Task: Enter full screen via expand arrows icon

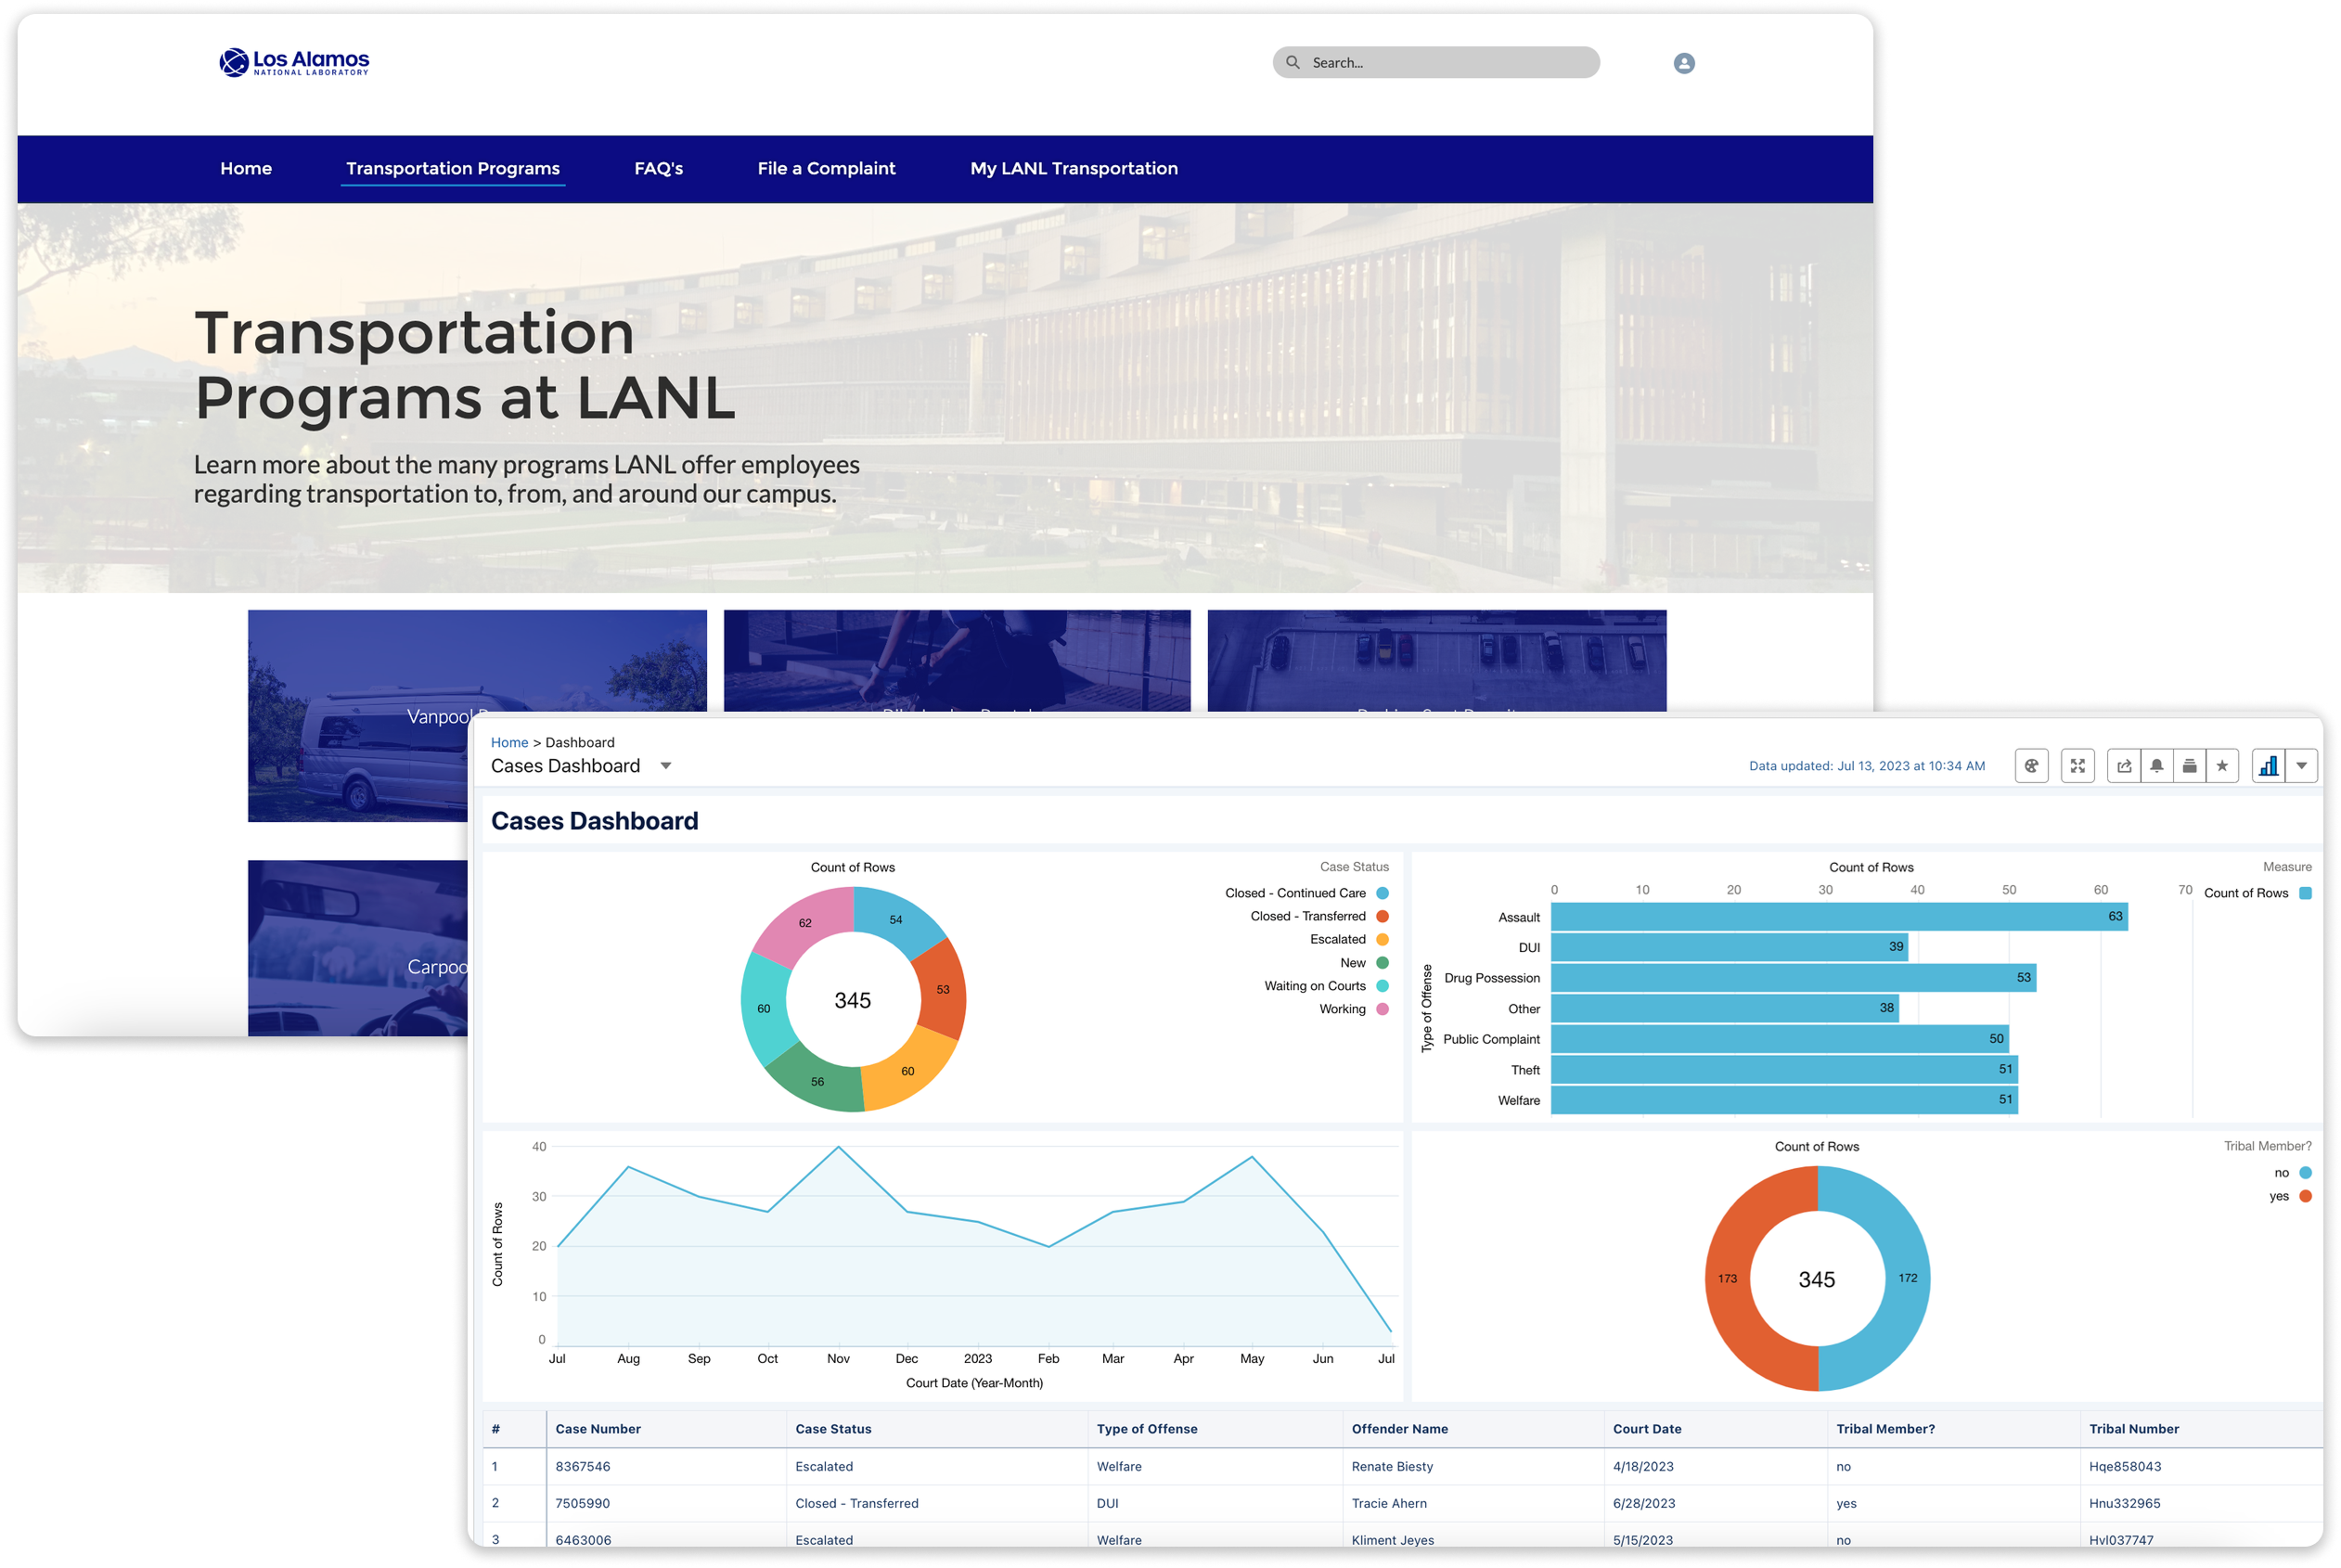Action: [x=2077, y=766]
